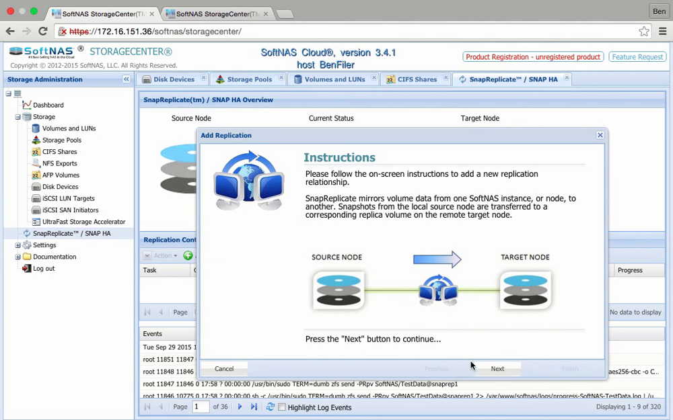Click the Disk Devices sidebar icon
This screenshot has width=673, height=420.
(x=36, y=187)
